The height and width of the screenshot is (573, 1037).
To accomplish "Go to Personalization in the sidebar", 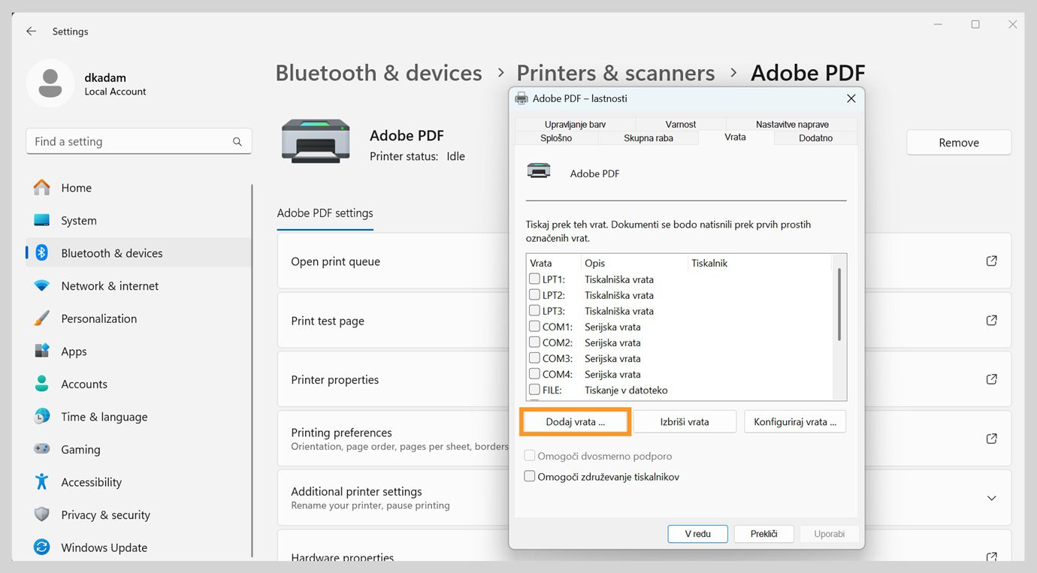I will 98,318.
